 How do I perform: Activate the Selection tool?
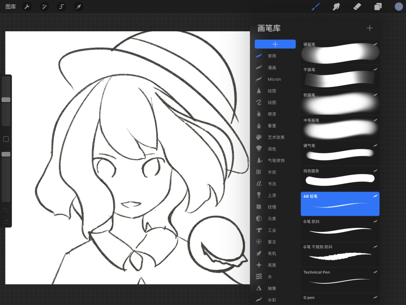[x=62, y=7]
